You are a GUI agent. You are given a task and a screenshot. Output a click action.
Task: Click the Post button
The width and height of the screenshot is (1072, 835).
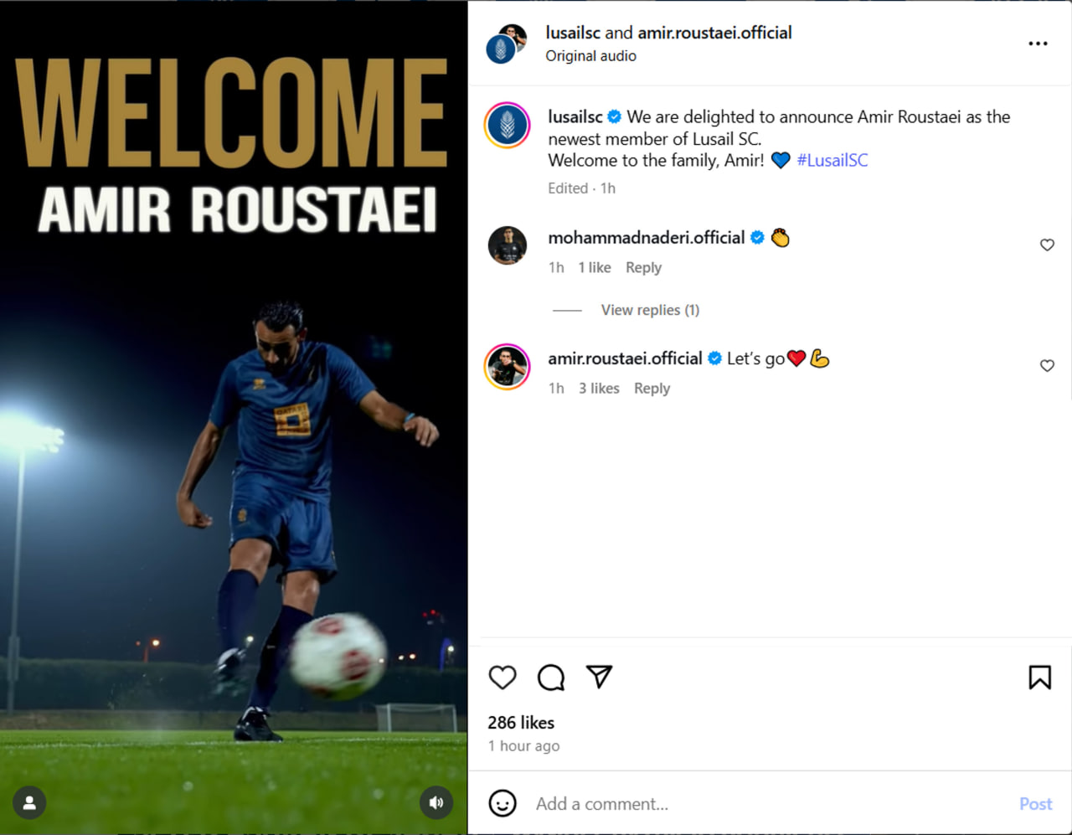(x=1035, y=804)
